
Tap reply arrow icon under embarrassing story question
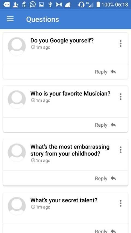[113, 178]
